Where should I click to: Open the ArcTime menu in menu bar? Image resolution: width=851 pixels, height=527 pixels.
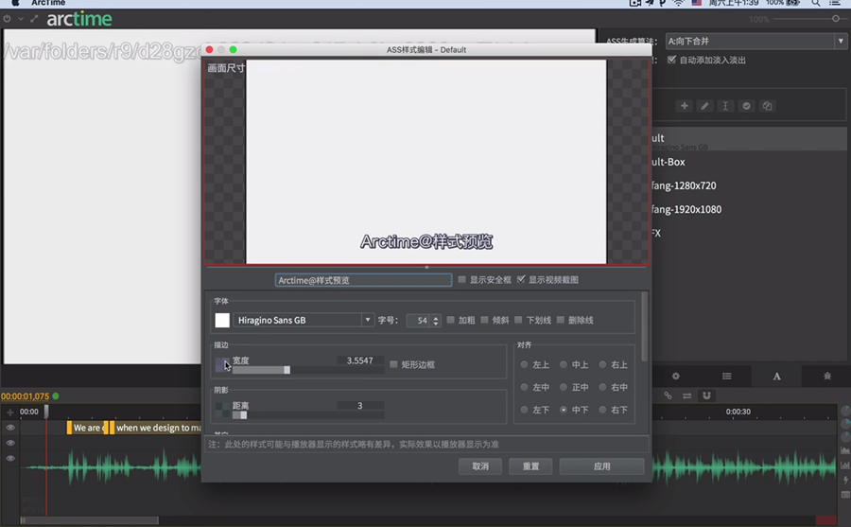[48, 4]
